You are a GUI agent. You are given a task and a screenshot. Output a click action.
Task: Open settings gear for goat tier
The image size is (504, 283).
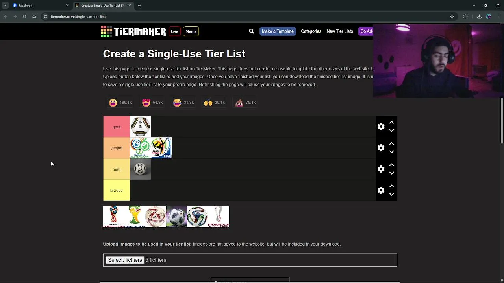pos(381,127)
